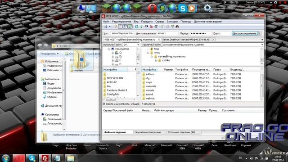Open the Редактирование menu

121,22
